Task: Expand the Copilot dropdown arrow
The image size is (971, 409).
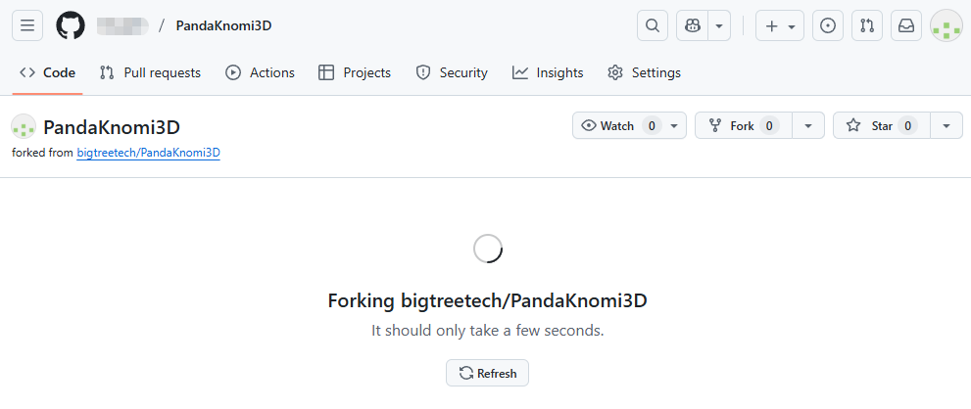Action: (x=720, y=25)
